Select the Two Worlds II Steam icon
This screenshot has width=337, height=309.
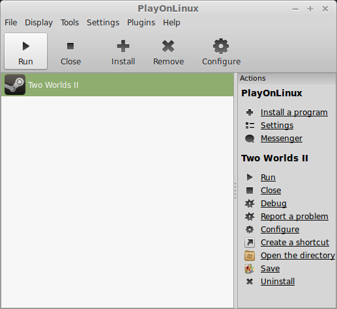(15, 85)
